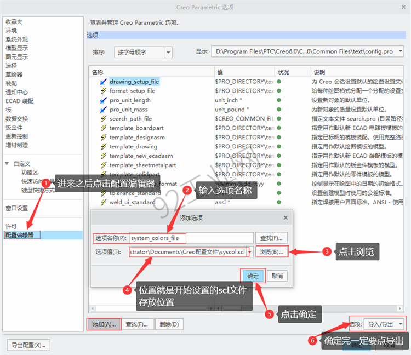
Task: Click the lightning icon beside template_sheetmetalpart
Action: click(x=103, y=165)
